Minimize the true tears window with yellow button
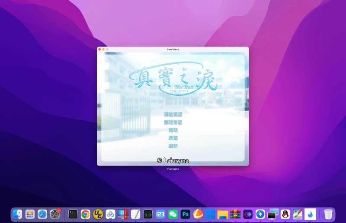The height and width of the screenshot is (223, 346). coord(103,50)
